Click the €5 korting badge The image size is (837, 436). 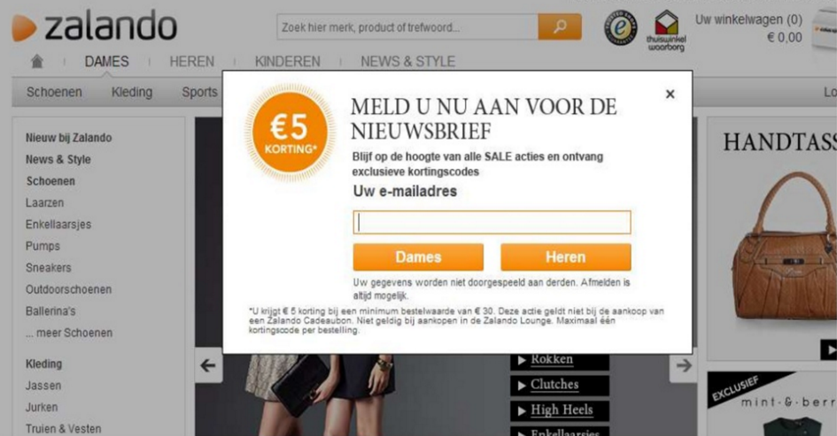click(x=290, y=132)
